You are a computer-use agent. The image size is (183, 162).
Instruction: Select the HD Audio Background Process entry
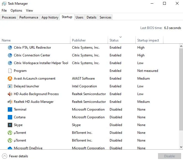point(36,94)
